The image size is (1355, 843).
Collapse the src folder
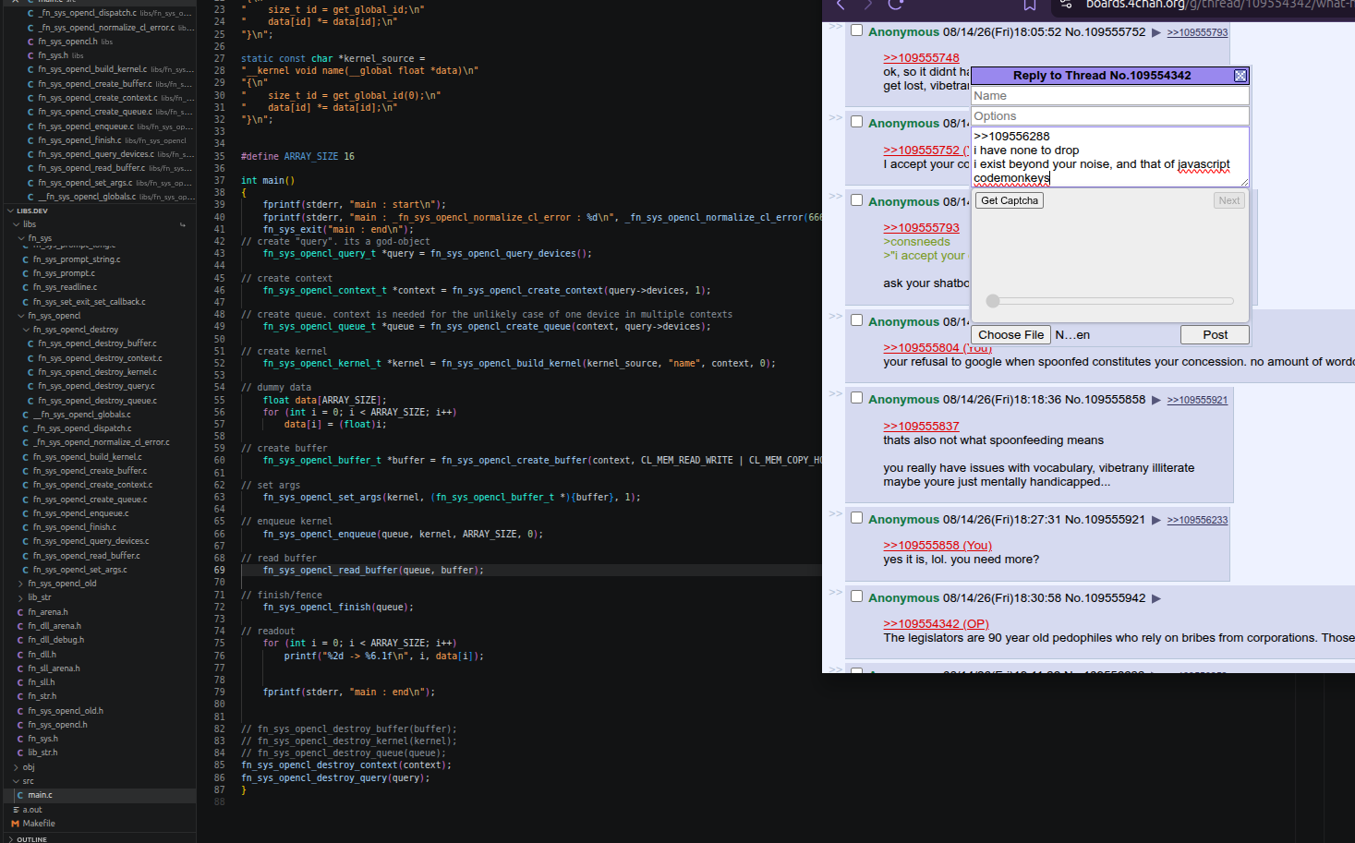(x=16, y=781)
